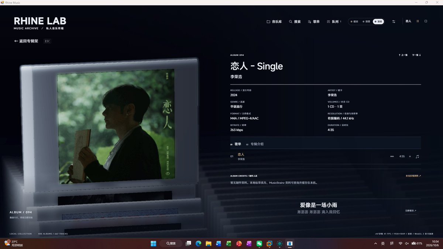Open OneNote from the taskbar
The width and height of the screenshot is (443, 249).
tap(249, 243)
